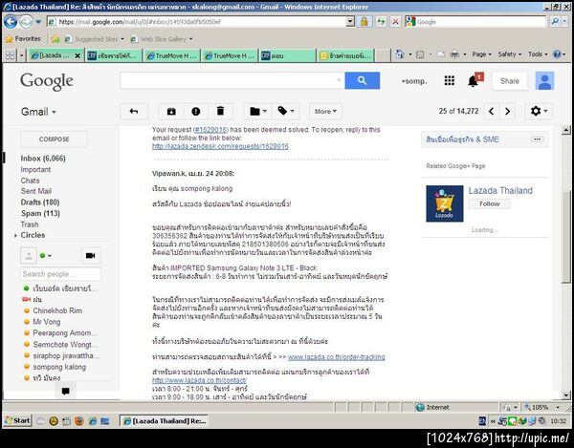Click the Windows Start button

(x=17, y=421)
